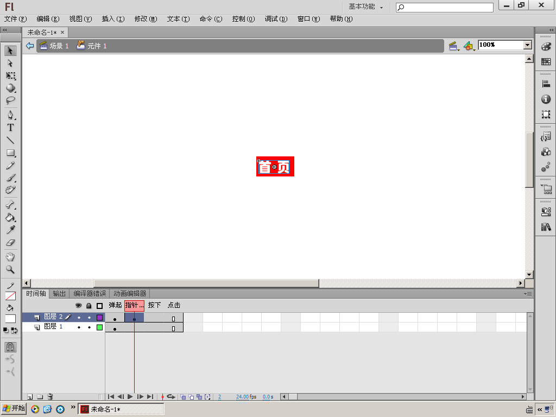Open the 基本功能 workspace dropdown
Image resolution: width=556 pixels, height=417 pixels.
tap(365, 7)
